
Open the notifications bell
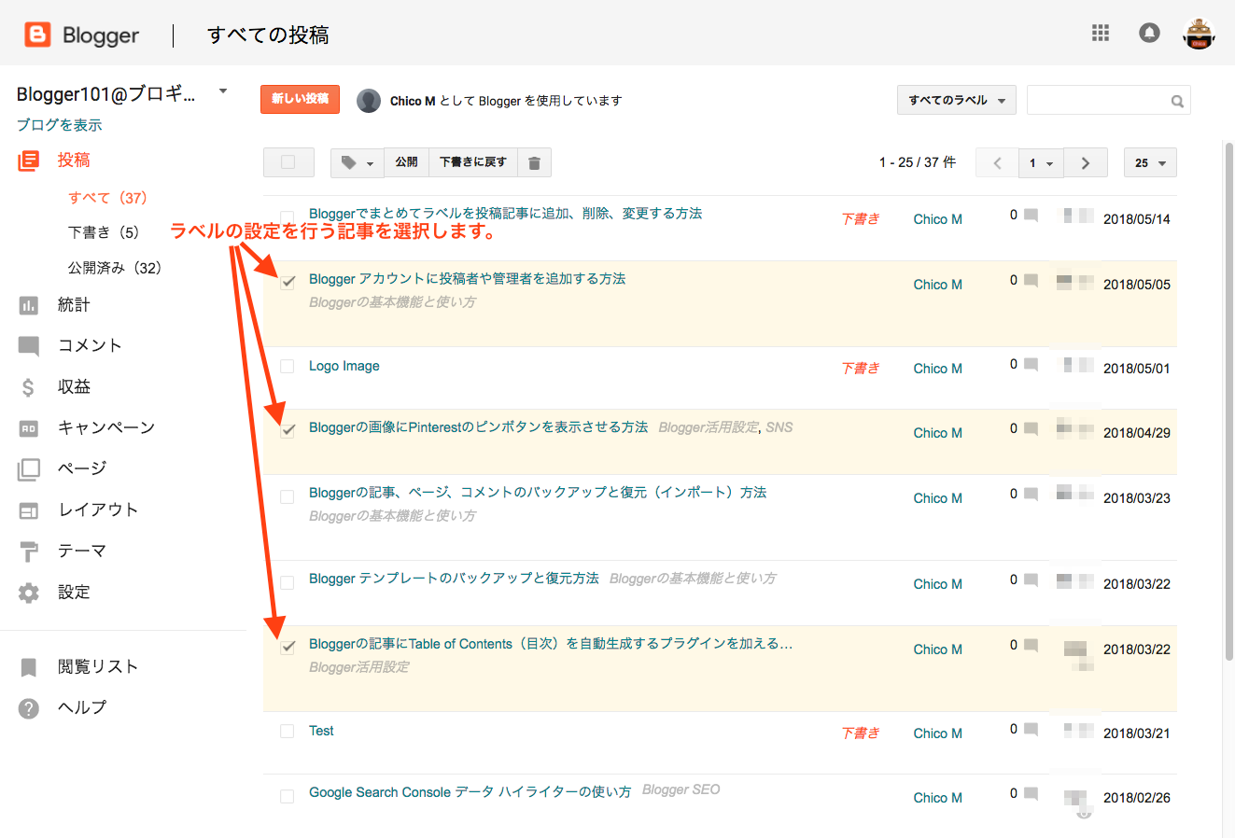(x=1149, y=34)
